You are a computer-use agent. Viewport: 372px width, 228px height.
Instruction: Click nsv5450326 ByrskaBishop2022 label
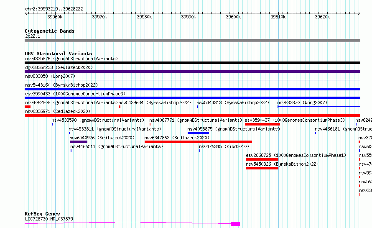pyautogui.click(x=282, y=164)
